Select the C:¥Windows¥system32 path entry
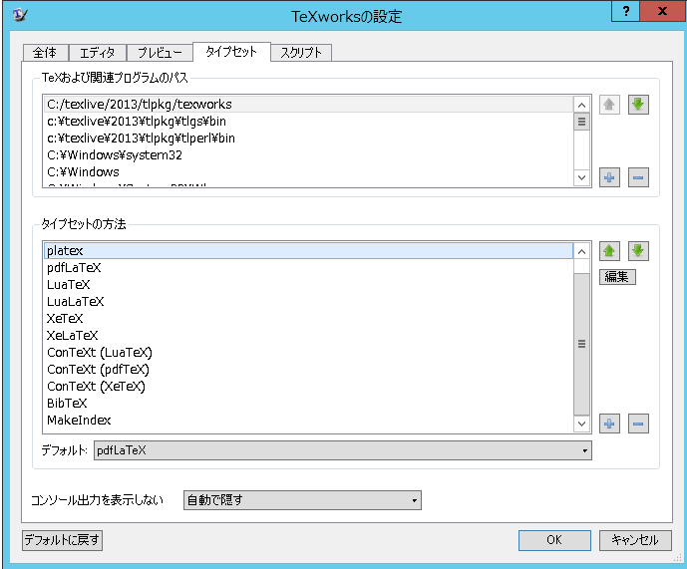This screenshot has width=687, height=569. pyautogui.click(x=100, y=155)
